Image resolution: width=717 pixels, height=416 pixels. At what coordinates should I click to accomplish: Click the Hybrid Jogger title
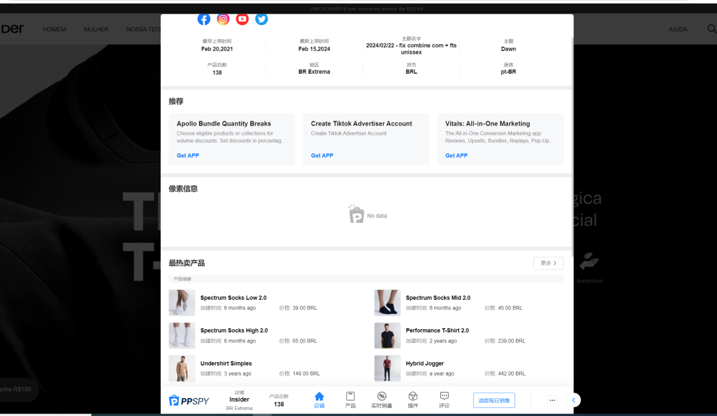point(425,364)
